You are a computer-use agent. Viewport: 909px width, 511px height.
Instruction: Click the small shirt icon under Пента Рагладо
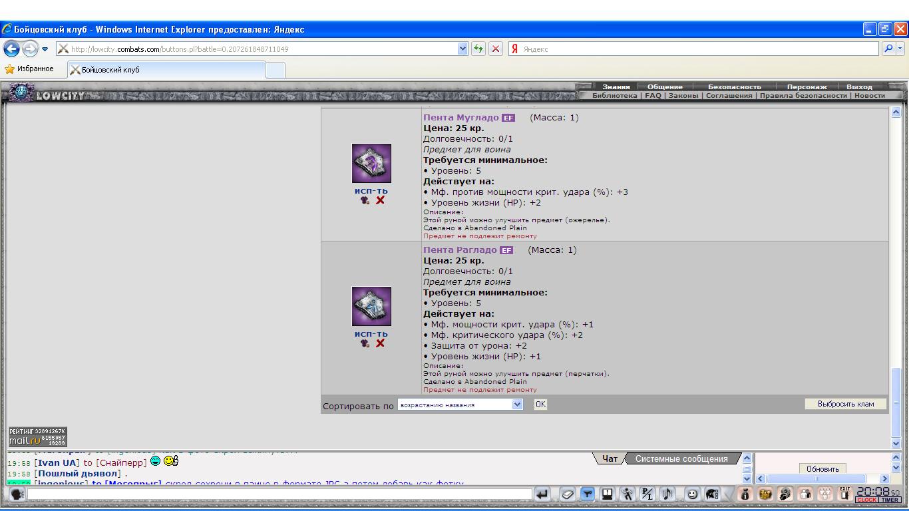[x=365, y=343]
